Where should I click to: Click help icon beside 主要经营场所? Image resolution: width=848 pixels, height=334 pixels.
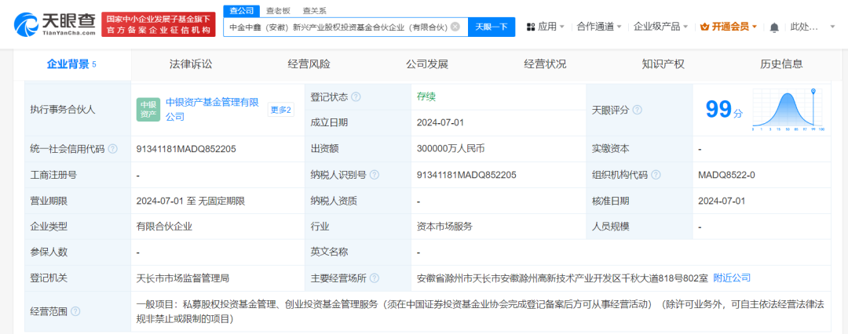point(375,278)
